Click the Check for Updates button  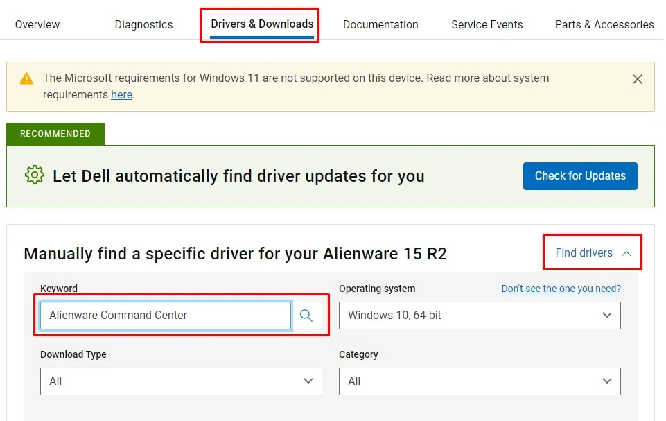point(580,176)
